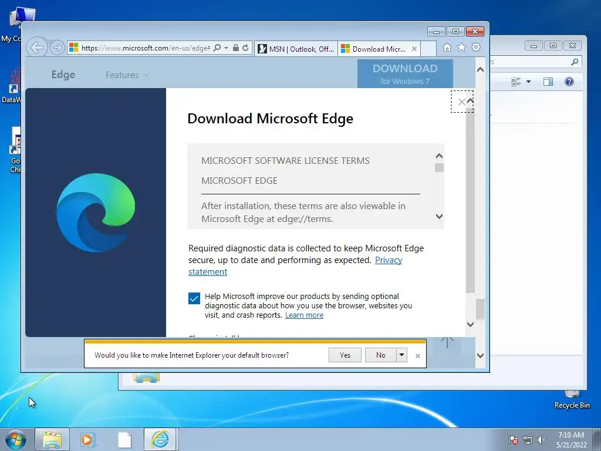The image size is (601, 451).
Task: Open Windows Explorer from taskbar
Action: point(52,439)
